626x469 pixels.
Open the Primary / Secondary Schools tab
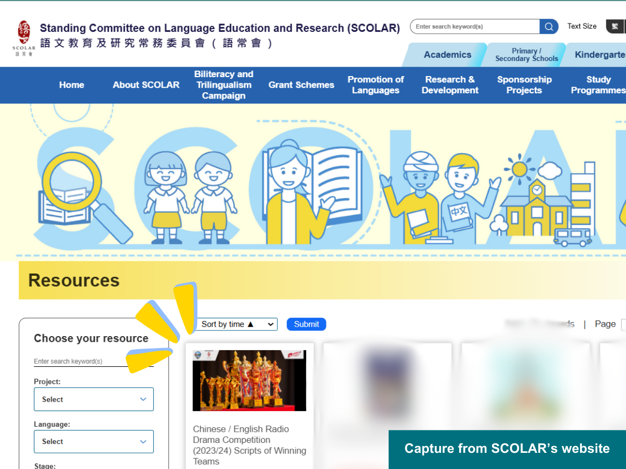pos(526,55)
